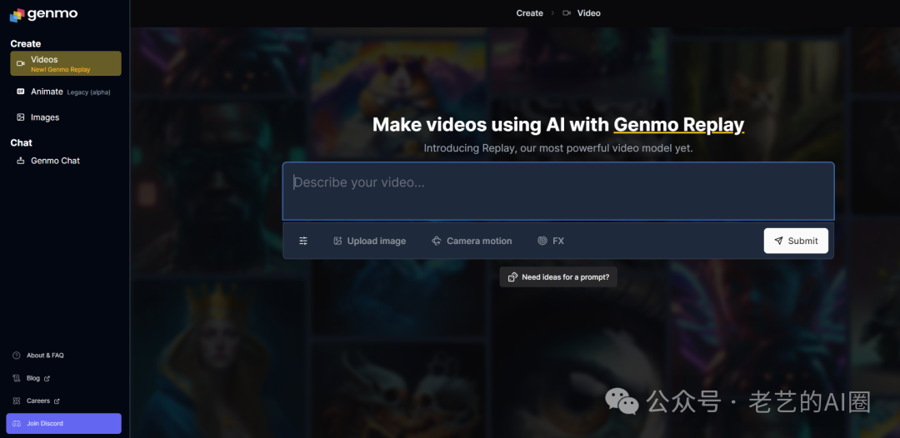Click the external-link arrow next to Blog
Image resolution: width=900 pixels, height=438 pixels.
(47, 378)
